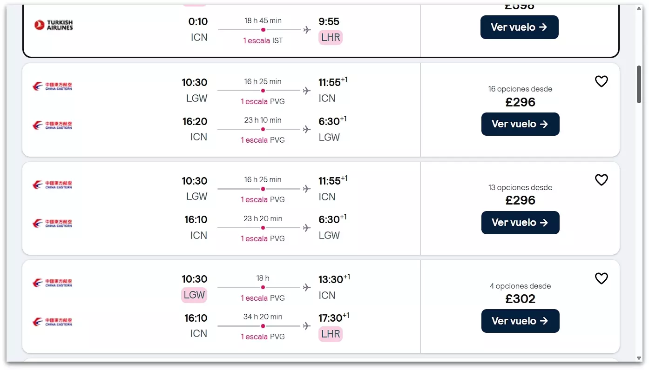The image size is (649, 370).
Task: Click the LHR badge on Turkish Airlines flight
Action: click(331, 38)
